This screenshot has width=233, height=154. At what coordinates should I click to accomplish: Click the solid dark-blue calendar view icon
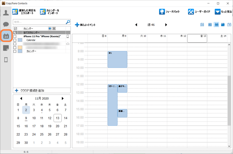[223, 25]
